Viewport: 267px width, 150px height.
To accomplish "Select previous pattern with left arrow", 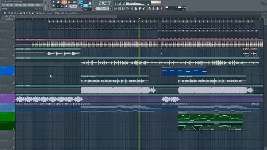I will point(95,8).
